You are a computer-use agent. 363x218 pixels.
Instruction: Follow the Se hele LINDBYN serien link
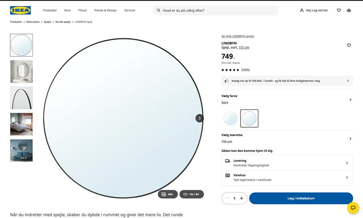(x=237, y=36)
